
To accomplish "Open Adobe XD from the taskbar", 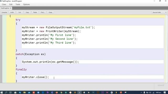I will click(107, 92).
